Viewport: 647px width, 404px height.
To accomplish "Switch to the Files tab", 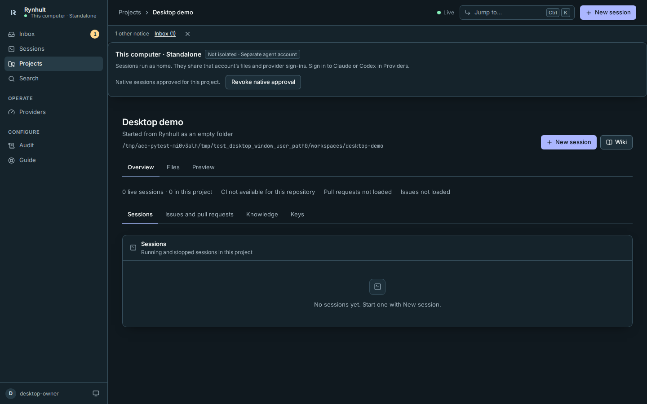I will 173,167.
